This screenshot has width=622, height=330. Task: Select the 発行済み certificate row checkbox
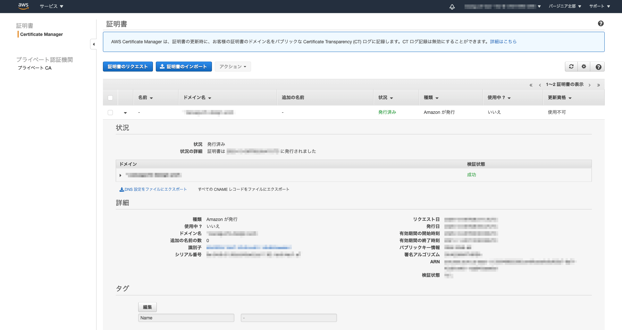pos(110,113)
